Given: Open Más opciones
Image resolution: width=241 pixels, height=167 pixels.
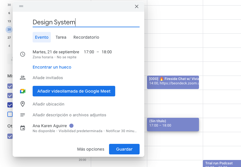Looking at the screenshot, I should 91,149.
